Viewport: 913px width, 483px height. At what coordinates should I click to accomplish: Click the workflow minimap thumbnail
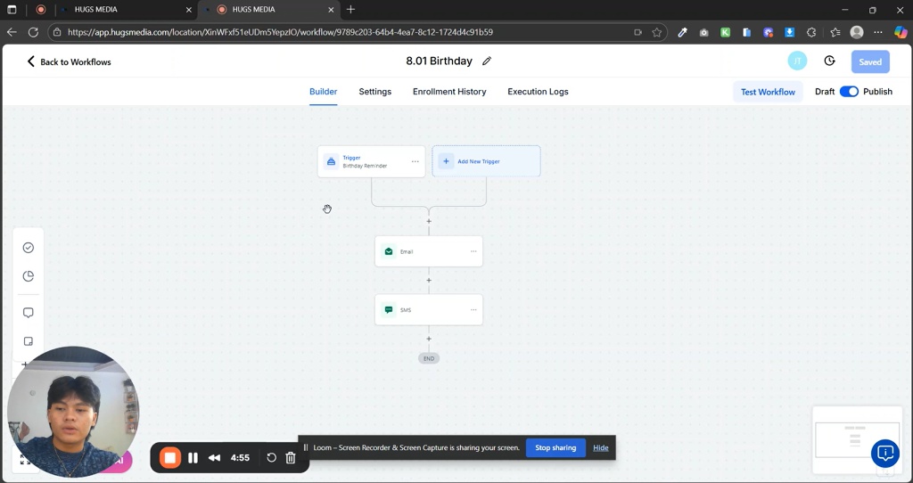coord(857,439)
